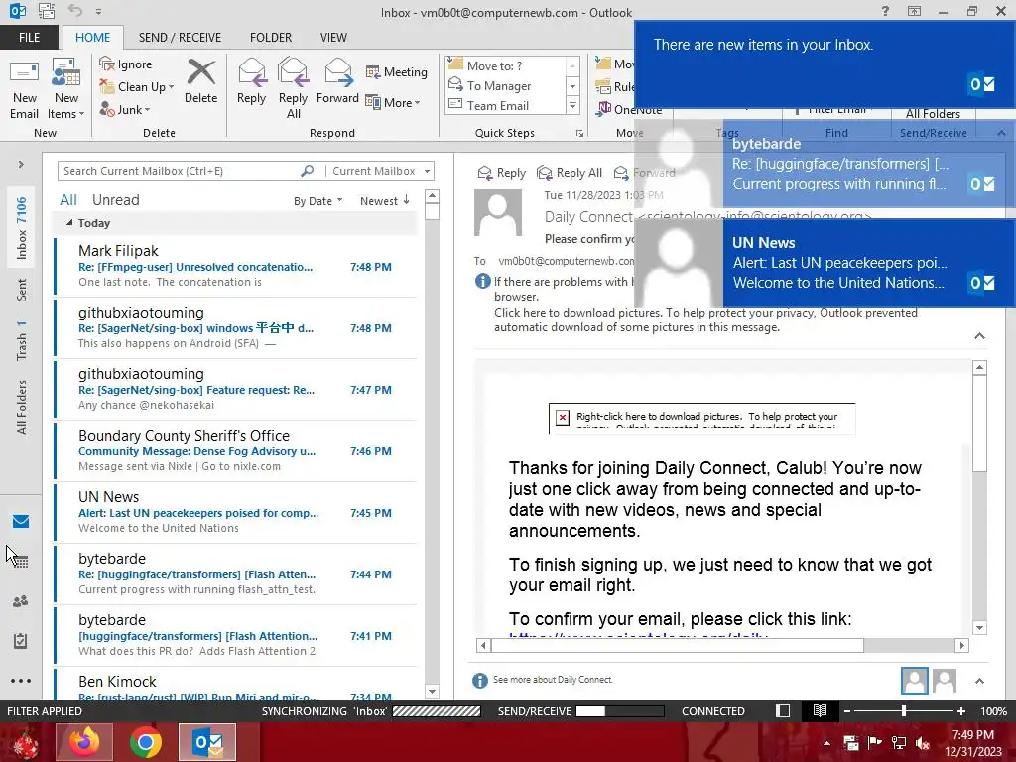This screenshot has height=762, width=1016.
Task: Open the FILE tab
Action: (29, 37)
